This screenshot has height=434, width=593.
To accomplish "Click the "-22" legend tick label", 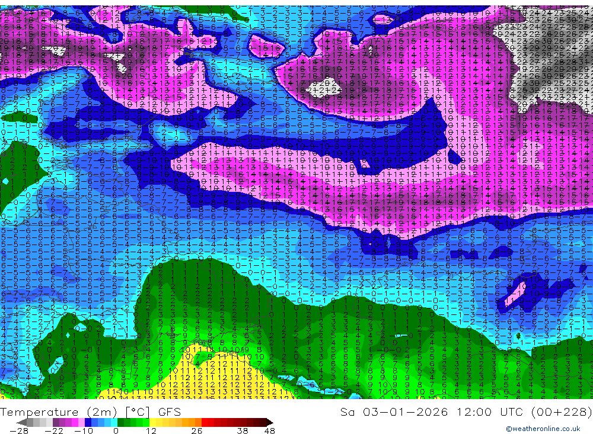I will [x=54, y=430].
